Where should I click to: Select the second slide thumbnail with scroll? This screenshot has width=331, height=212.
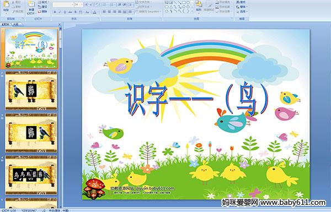coord(31,91)
